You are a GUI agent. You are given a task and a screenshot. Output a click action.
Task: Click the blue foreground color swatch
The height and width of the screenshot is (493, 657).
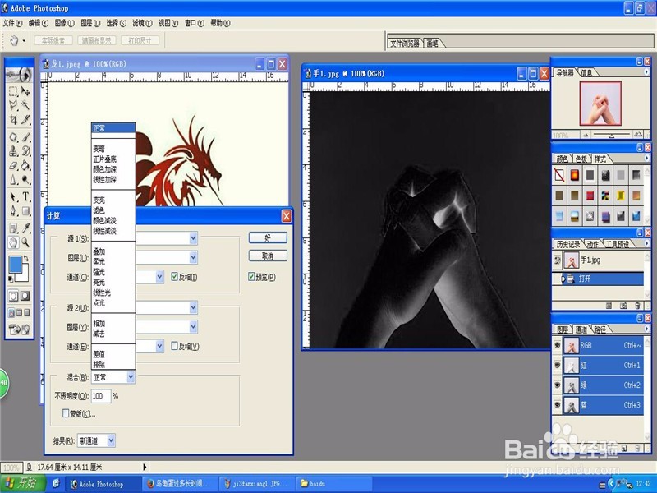pos(16,265)
